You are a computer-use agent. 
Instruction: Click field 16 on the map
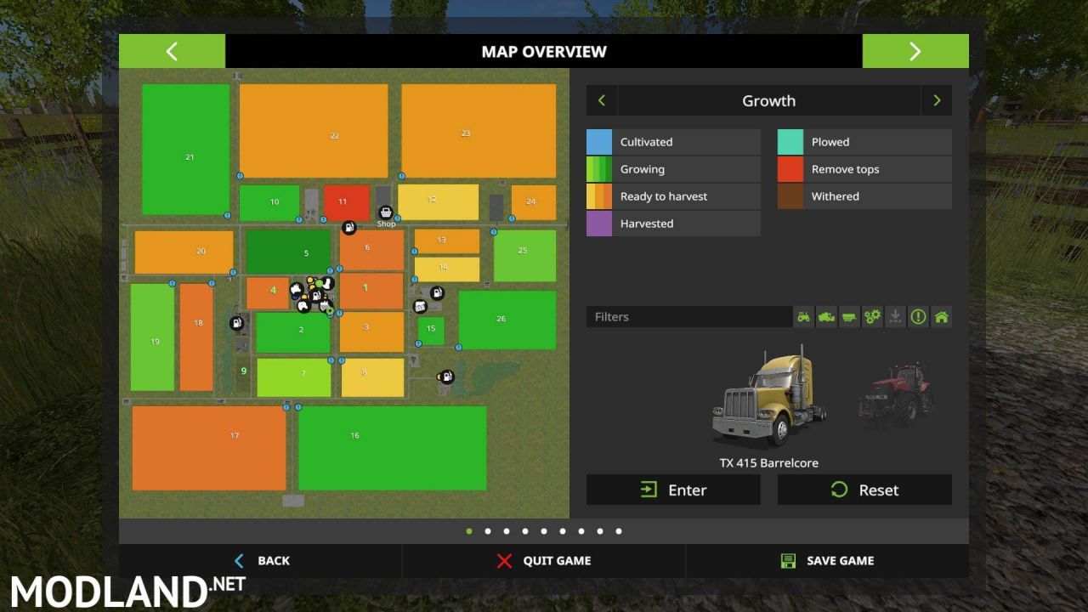(x=393, y=448)
